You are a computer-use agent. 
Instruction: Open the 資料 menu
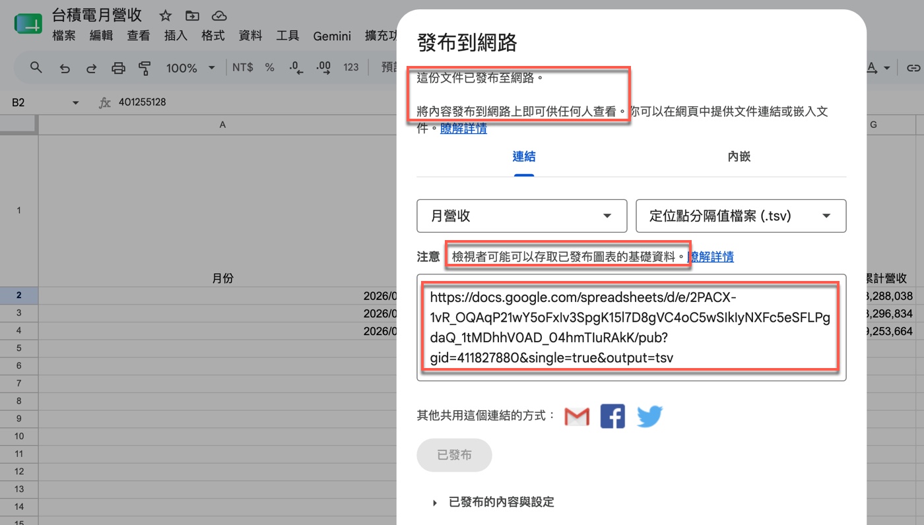250,36
